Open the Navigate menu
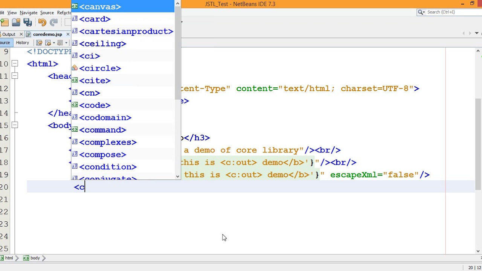 pyautogui.click(x=28, y=13)
